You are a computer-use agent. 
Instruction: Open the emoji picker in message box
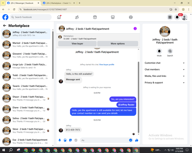[x=131, y=140]
